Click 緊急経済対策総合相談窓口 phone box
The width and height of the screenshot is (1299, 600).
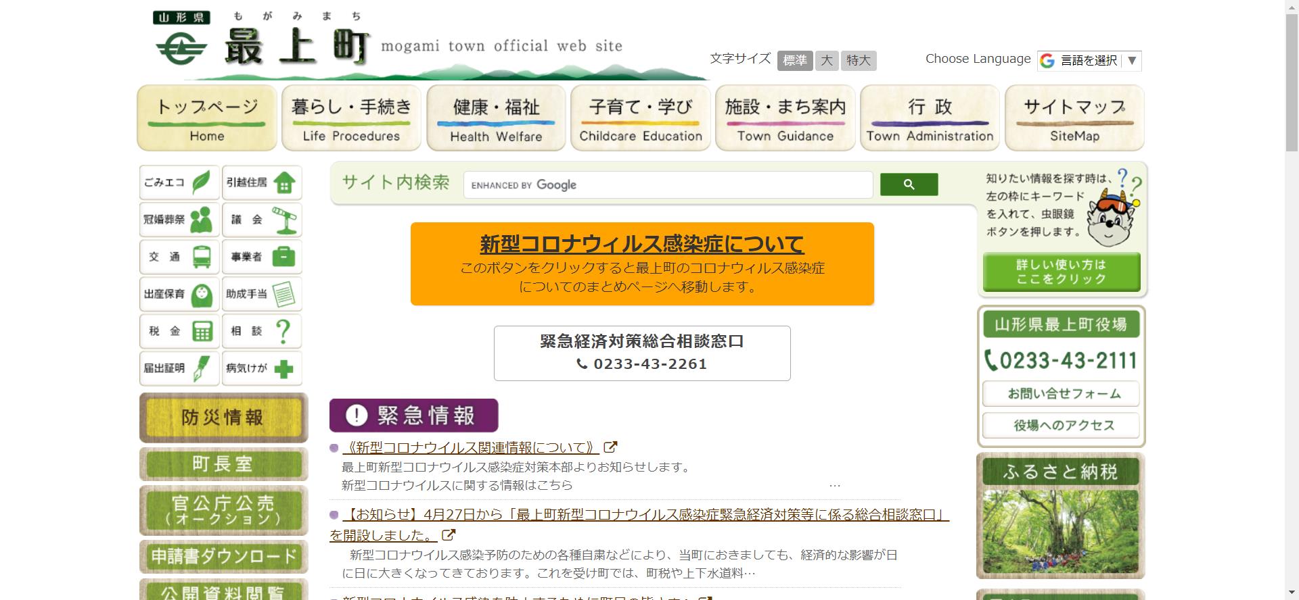[642, 353]
